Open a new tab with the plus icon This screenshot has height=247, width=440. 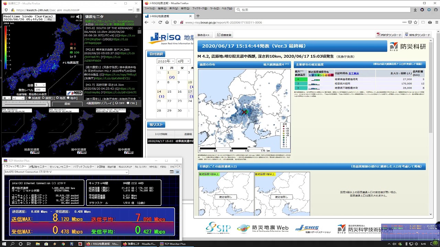tap(198, 16)
